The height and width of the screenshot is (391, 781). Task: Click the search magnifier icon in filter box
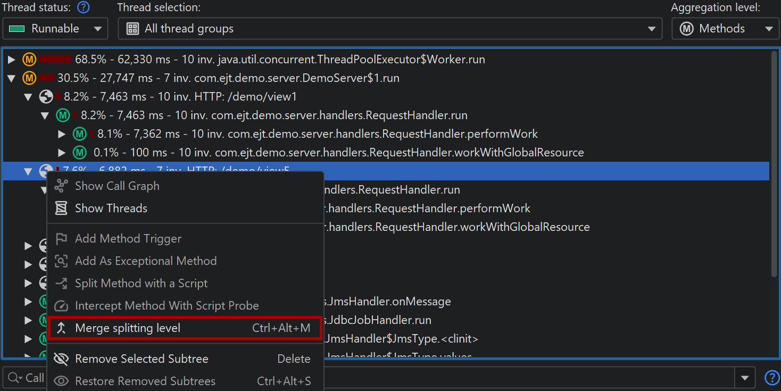point(13,378)
